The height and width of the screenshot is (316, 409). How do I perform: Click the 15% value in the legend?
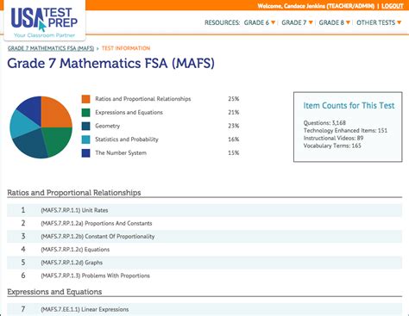point(234,153)
